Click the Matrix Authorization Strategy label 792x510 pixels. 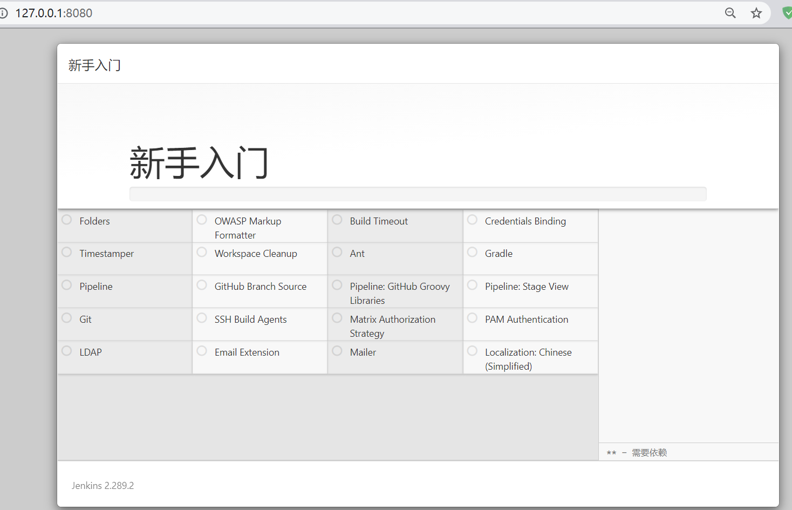coord(393,327)
